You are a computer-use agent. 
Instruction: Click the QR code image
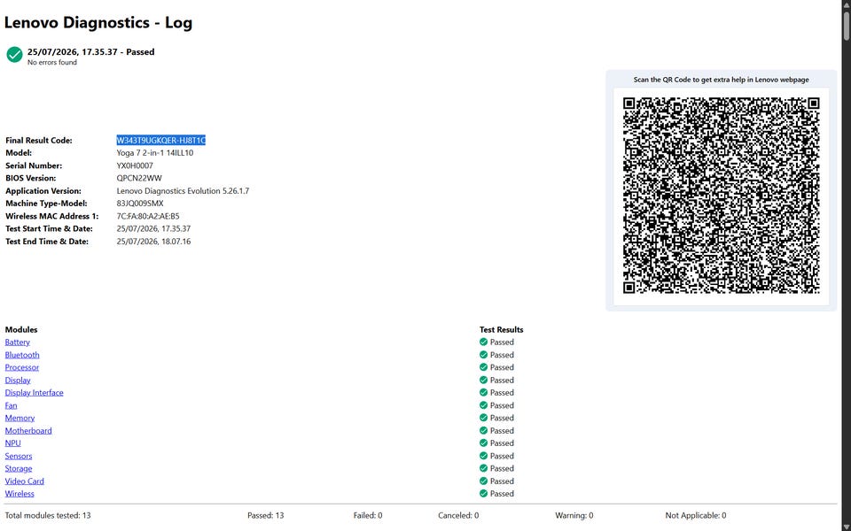(721, 196)
